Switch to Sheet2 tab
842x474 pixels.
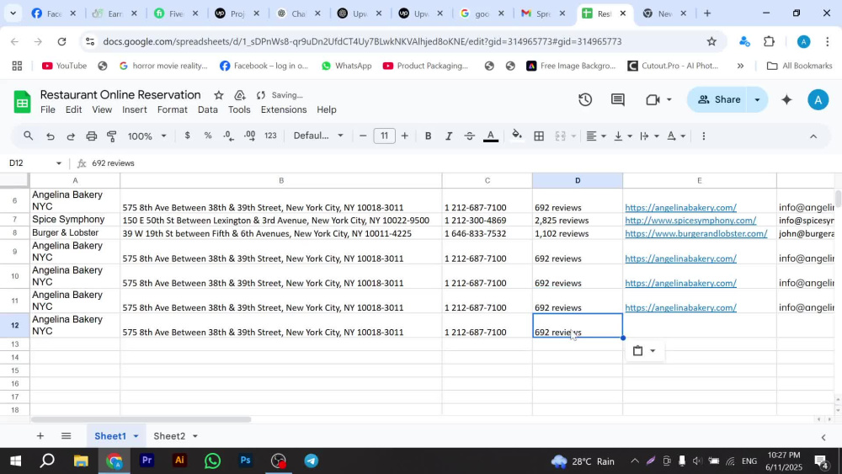(169, 436)
